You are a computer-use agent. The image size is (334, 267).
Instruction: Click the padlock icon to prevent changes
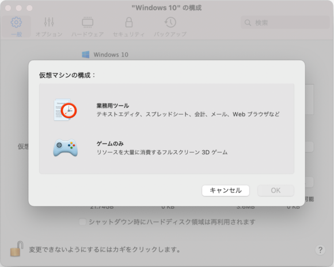(17, 249)
